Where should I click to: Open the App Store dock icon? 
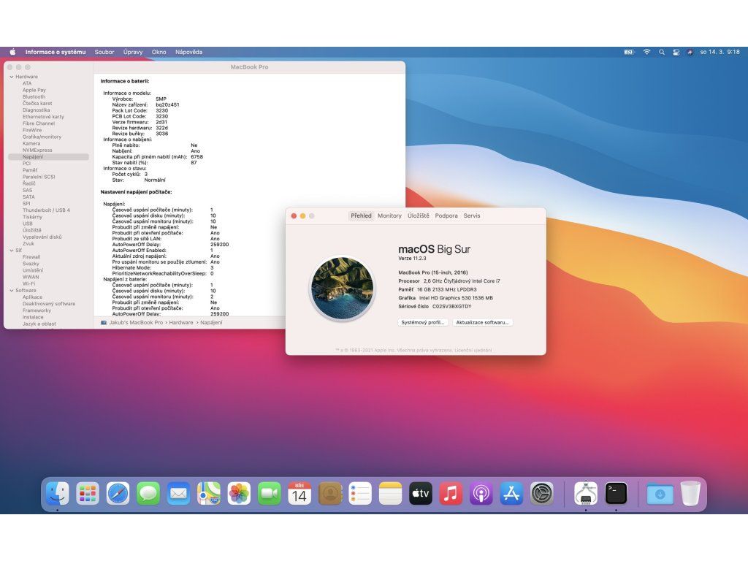click(511, 494)
